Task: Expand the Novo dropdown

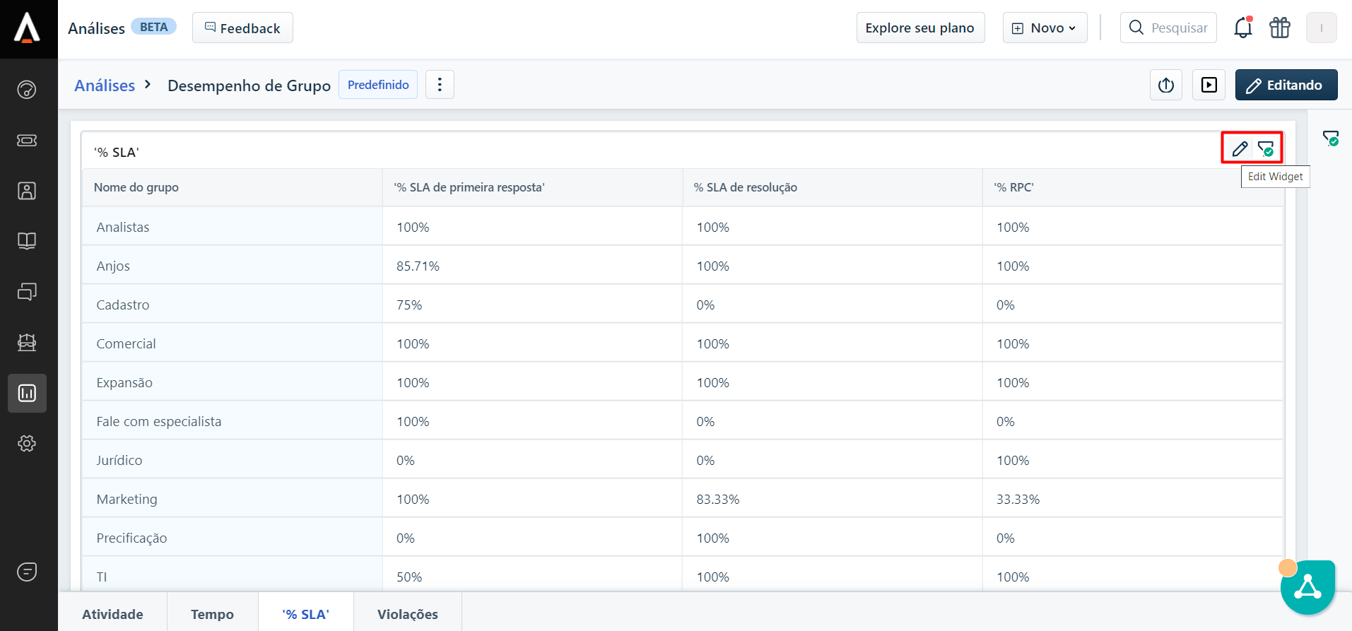Action: pos(1045,28)
